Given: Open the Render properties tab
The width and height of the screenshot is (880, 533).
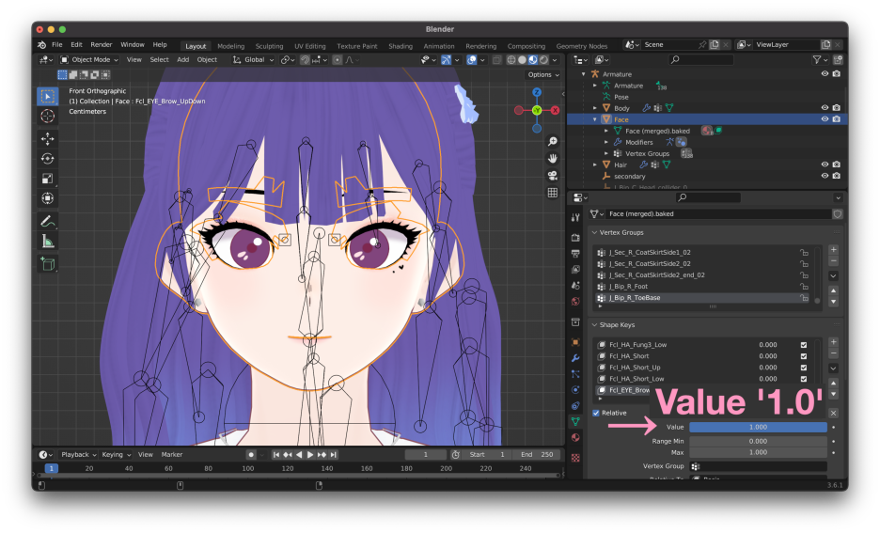Looking at the screenshot, I should point(575,238).
